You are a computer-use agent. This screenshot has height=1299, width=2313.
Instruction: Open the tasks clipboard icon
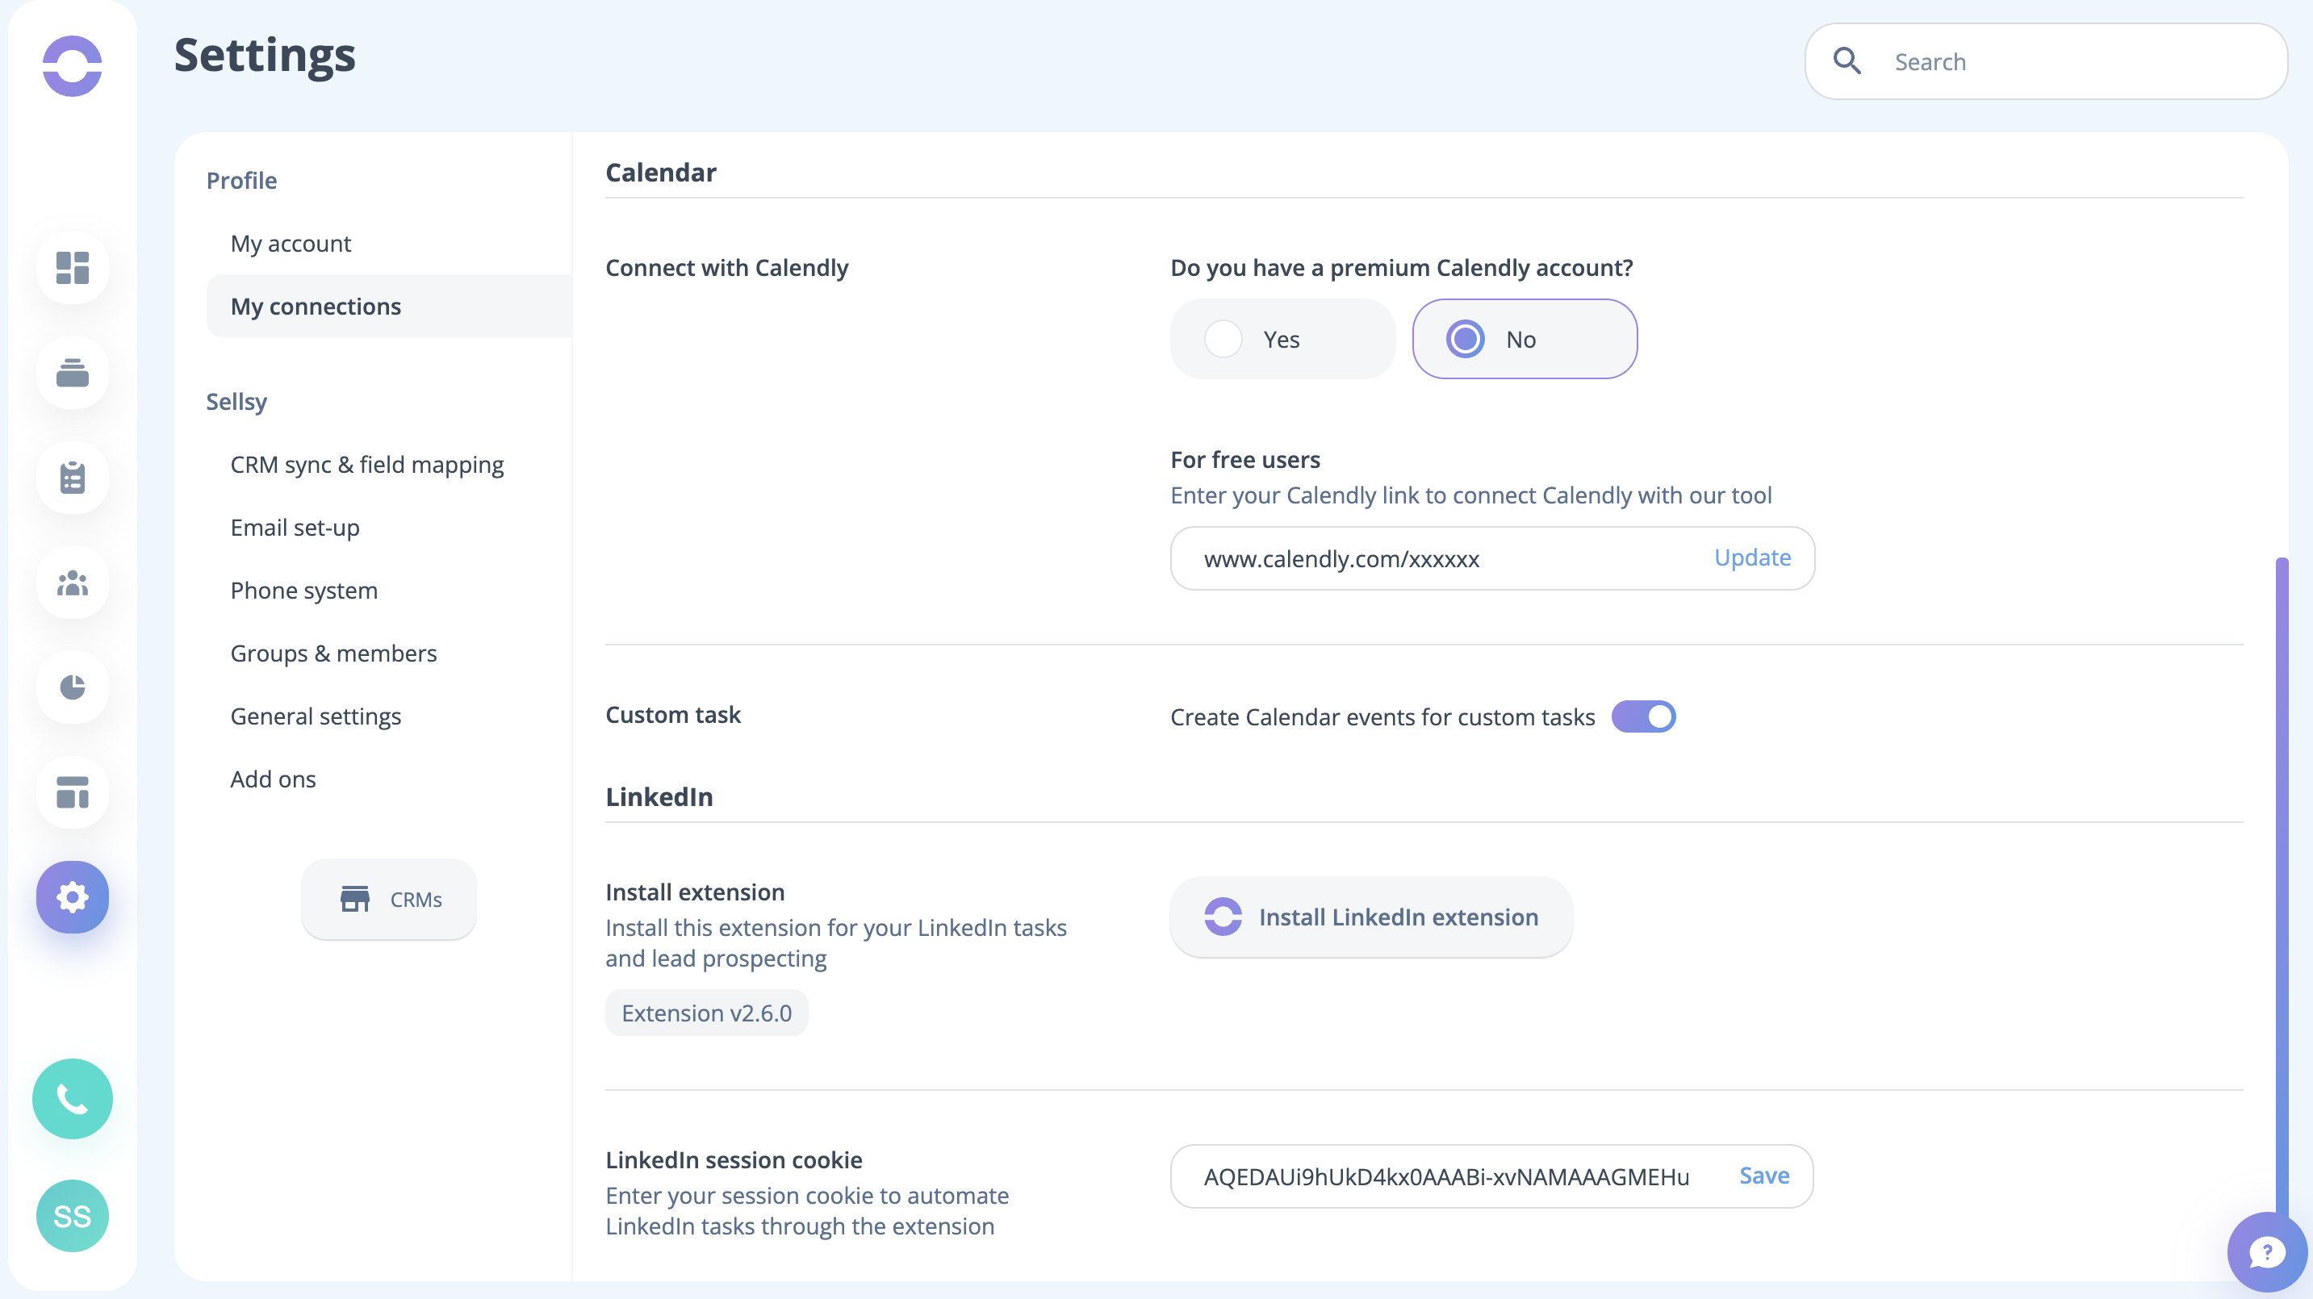click(73, 478)
